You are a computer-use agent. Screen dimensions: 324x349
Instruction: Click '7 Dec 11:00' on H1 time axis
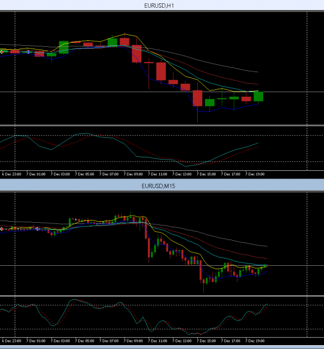pos(158,174)
